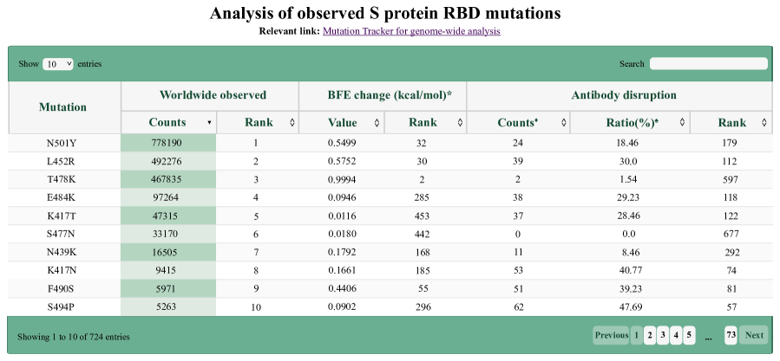Go to Next page of results
Viewport: 780px width, 361px height.
754,335
